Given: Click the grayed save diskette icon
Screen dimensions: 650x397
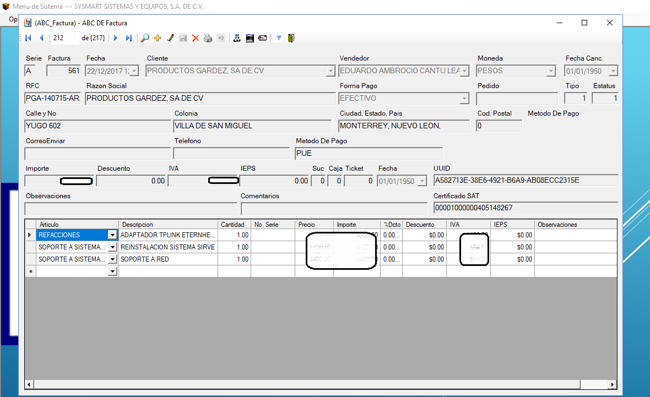Looking at the screenshot, I should tap(183, 38).
